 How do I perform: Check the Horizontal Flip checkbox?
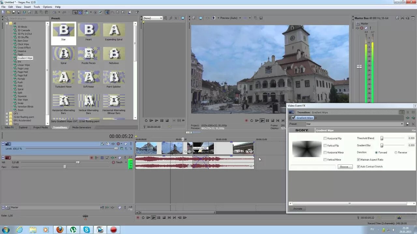[325, 138]
